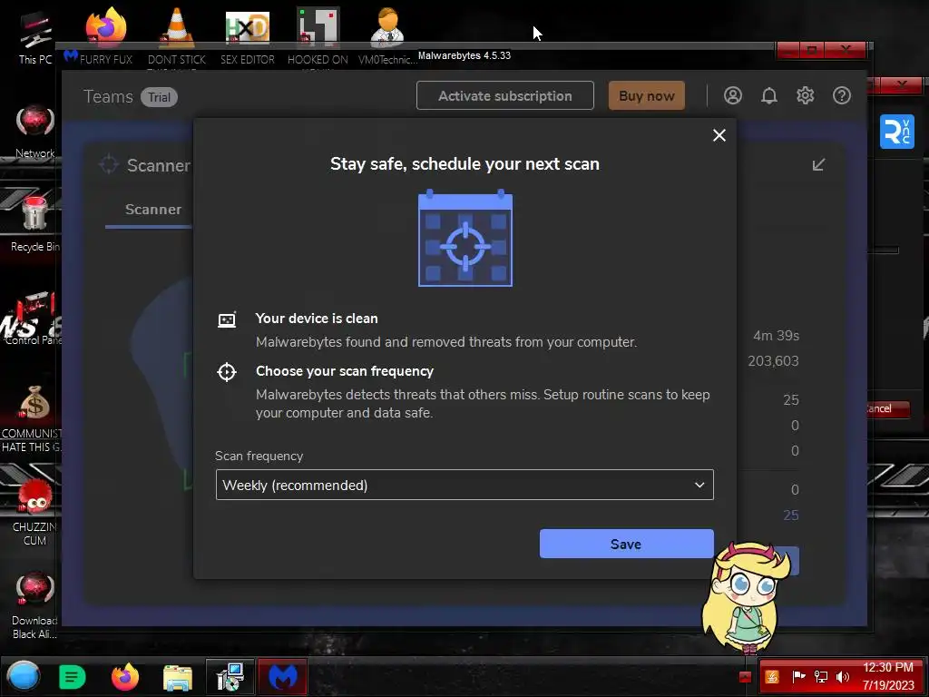The image size is (929, 697).
Task: Click the orange Java tray icon
Action: click(x=772, y=677)
